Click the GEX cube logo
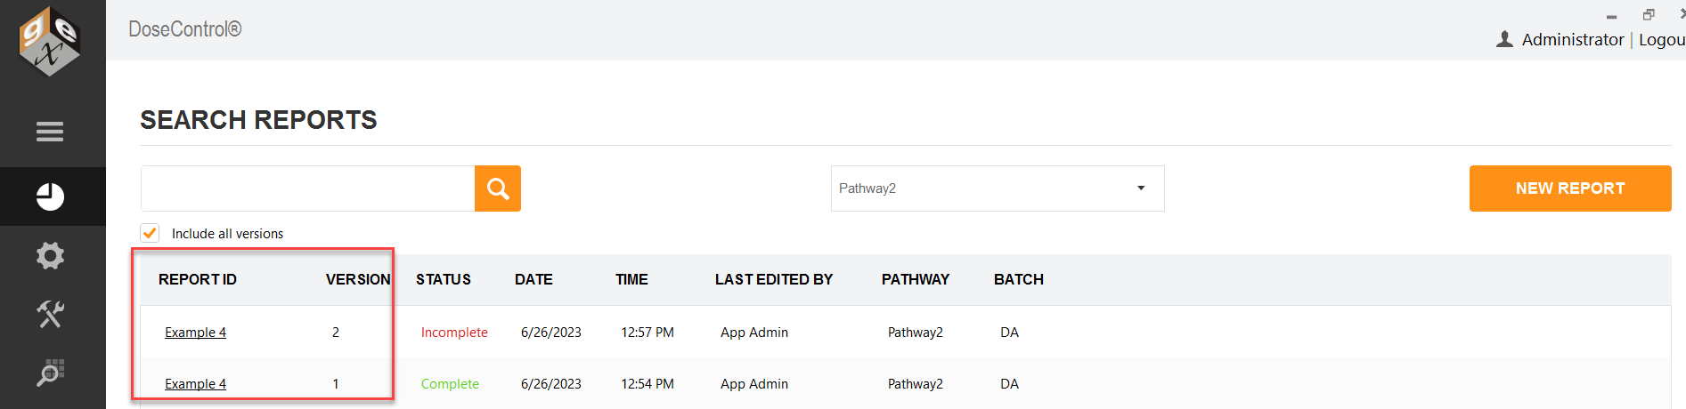1686x409 pixels. 51,41
